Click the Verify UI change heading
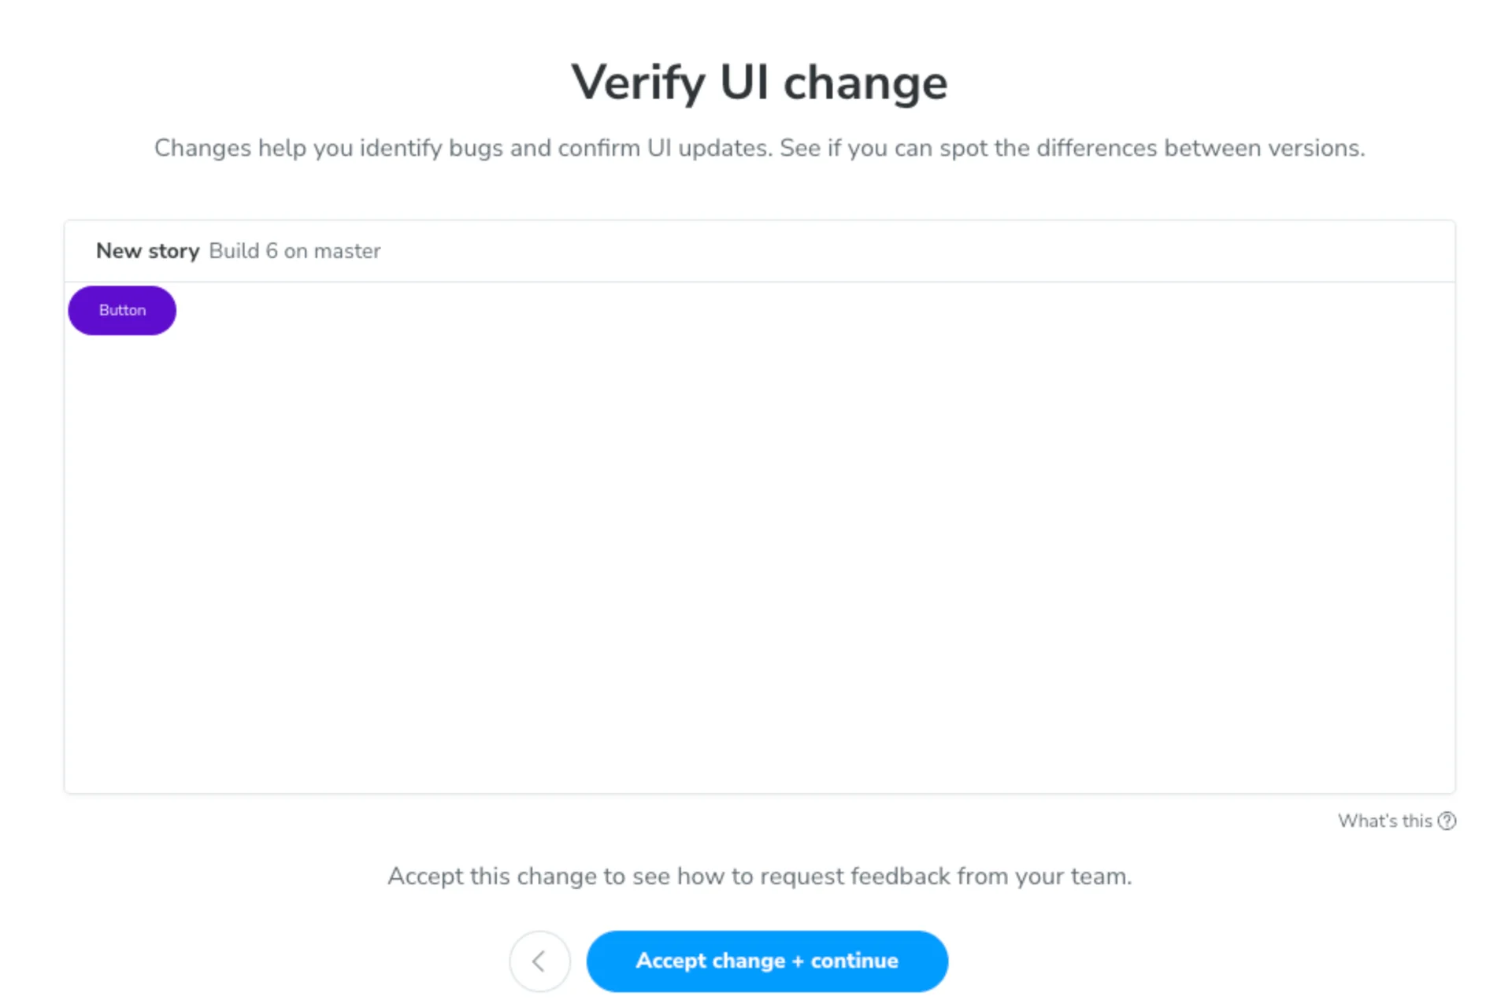This screenshot has width=1512, height=1000. [759, 83]
